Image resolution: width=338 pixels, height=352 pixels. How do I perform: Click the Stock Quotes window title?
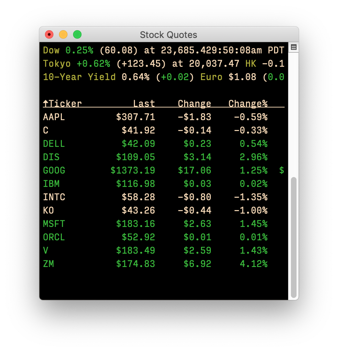click(168, 35)
